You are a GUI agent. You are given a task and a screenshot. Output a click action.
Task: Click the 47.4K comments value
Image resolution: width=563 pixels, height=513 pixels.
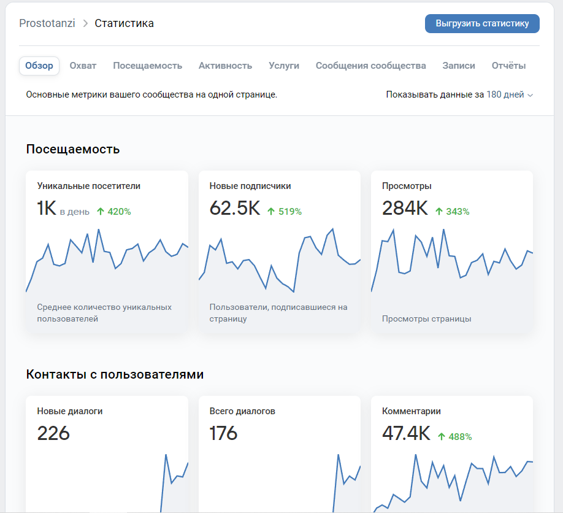pos(406,433)
